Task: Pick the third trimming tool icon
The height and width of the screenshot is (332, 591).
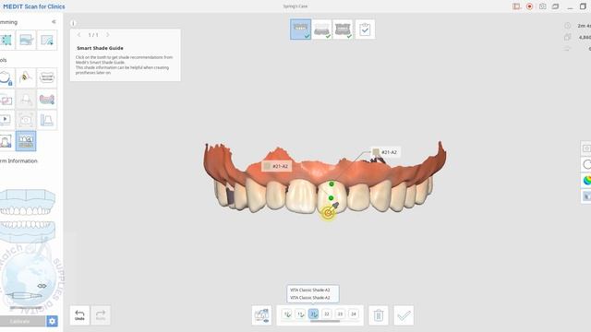Action: point(47,40)
